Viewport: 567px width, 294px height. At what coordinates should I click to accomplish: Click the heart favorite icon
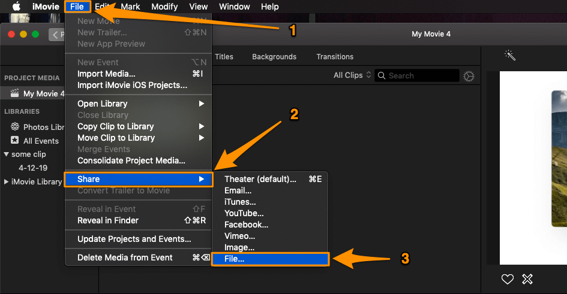tap(508, 278)
